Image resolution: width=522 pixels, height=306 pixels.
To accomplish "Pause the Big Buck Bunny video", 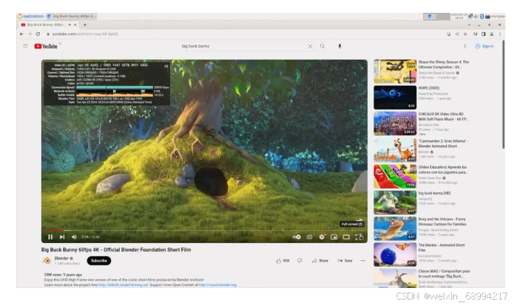I will (50, 237).
